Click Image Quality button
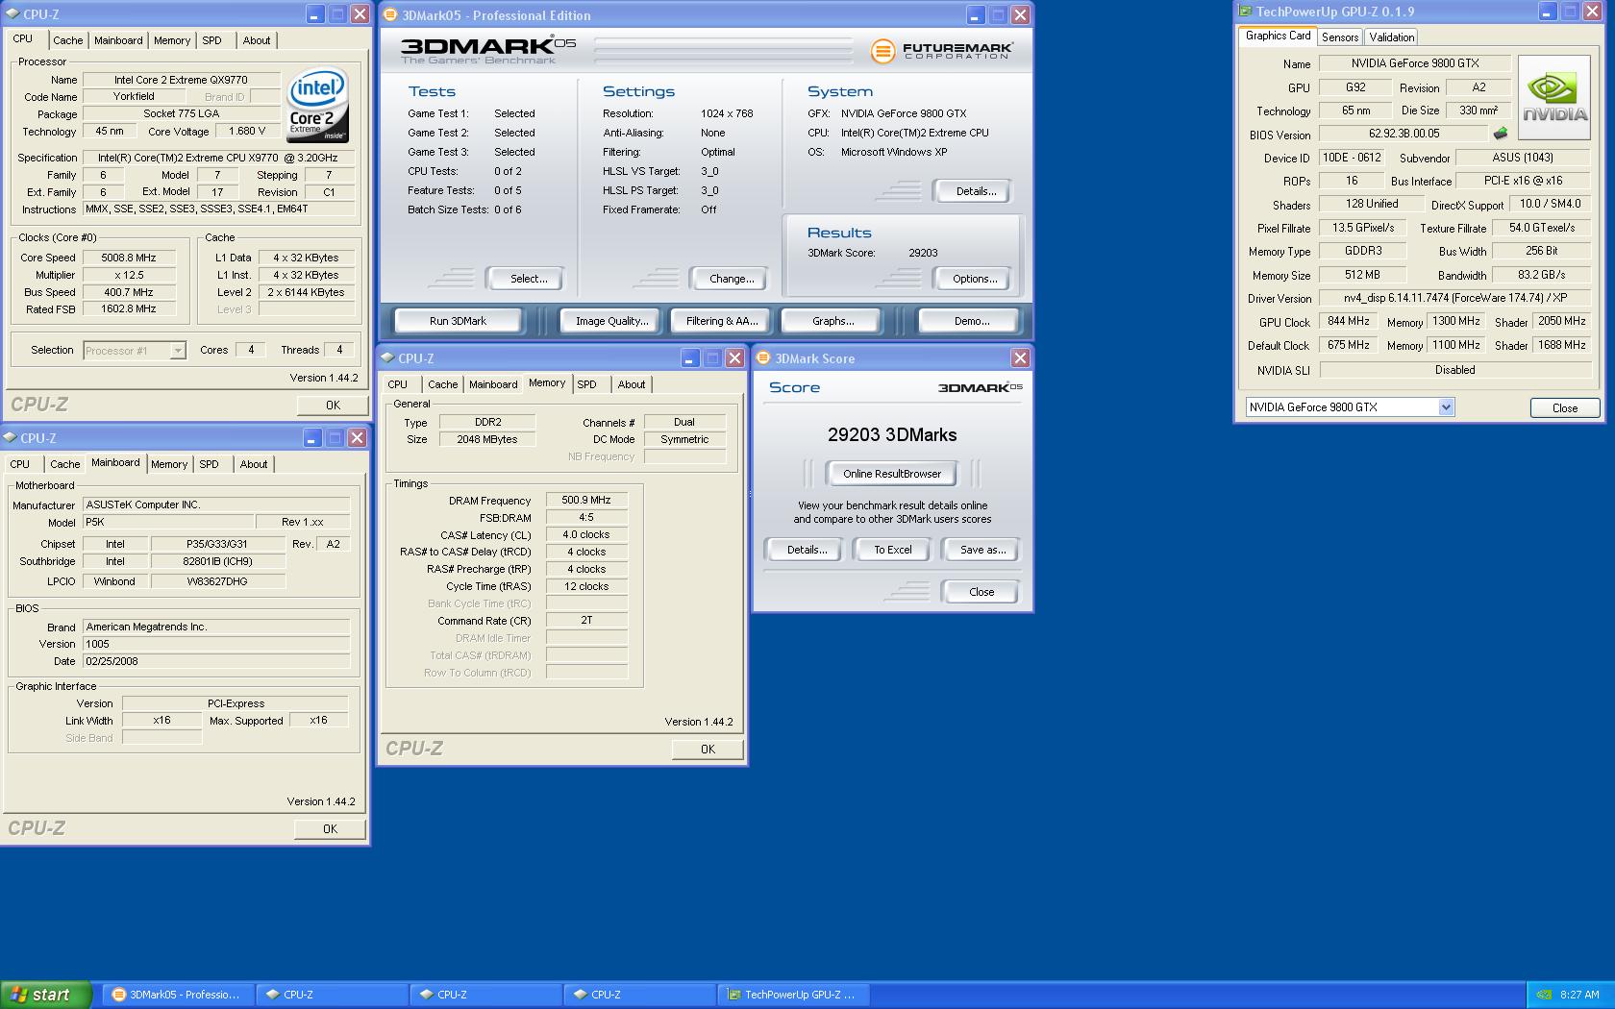1615x1009 pixels. click(611, 321)
